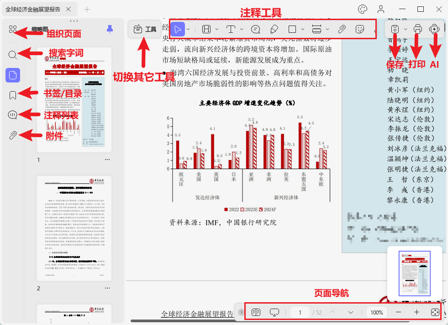The image size is (448, 325).
Task: Expand the measurement tool dropdown arrow
Action: click(x=327, y=29)
